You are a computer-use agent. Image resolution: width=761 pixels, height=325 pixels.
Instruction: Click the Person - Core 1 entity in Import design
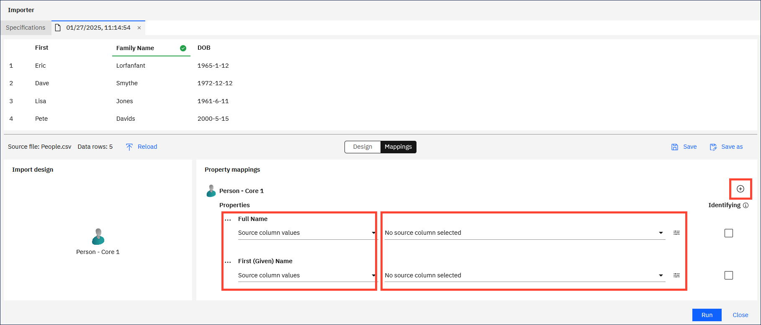(98, 237)
